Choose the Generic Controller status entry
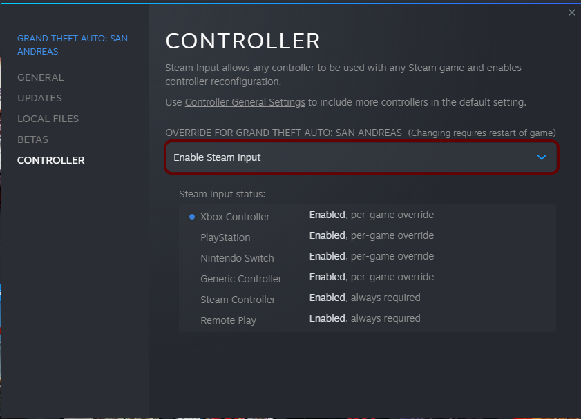This screenshot has width=581, height=419. (x=241, y=279)
